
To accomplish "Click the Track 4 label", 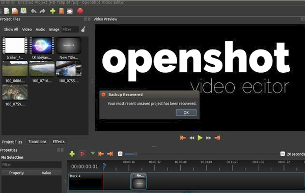I will point(75,176).
